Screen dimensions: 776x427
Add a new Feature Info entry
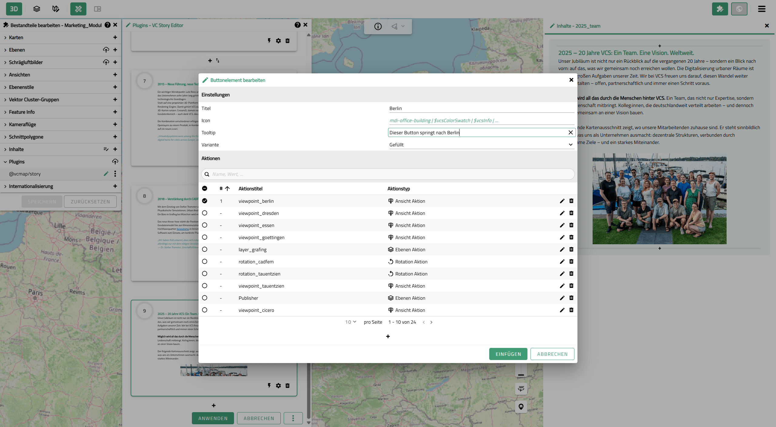tap(115, 112)
